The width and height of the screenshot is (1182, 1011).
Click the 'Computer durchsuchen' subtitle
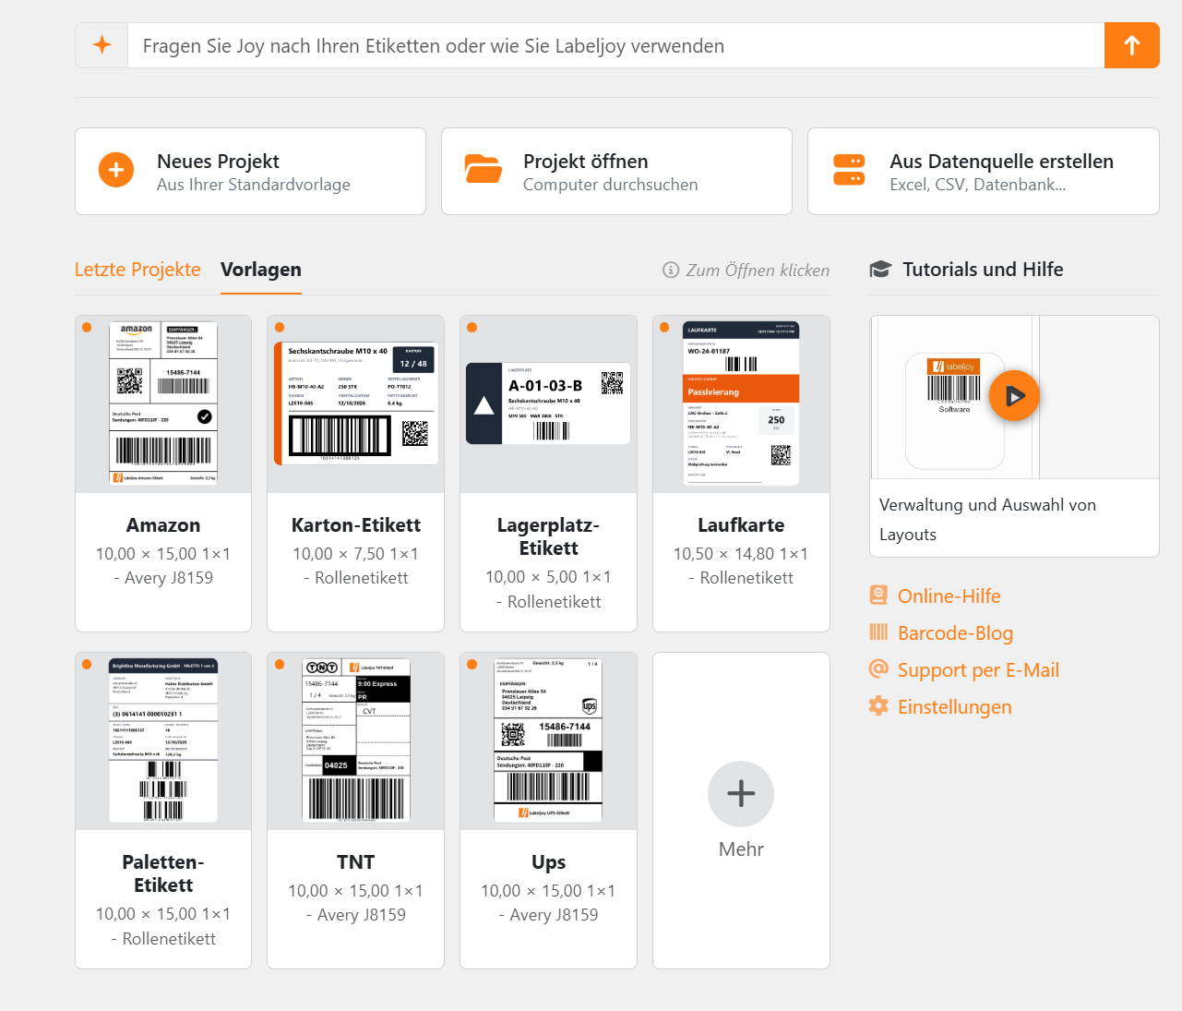pyautogui.click(x=610, y=185)
